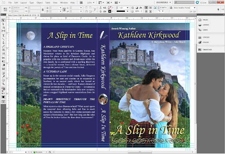This screenshot has height=154, width=225.
Task: Select the Eyedropper tool
Action: click(x=3, y=77)
